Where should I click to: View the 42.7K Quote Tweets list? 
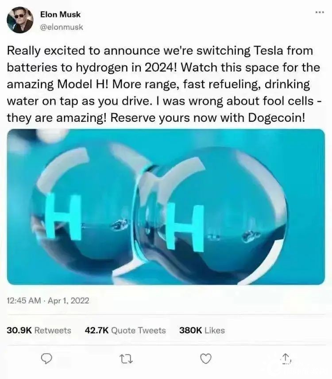pos(125,330)
